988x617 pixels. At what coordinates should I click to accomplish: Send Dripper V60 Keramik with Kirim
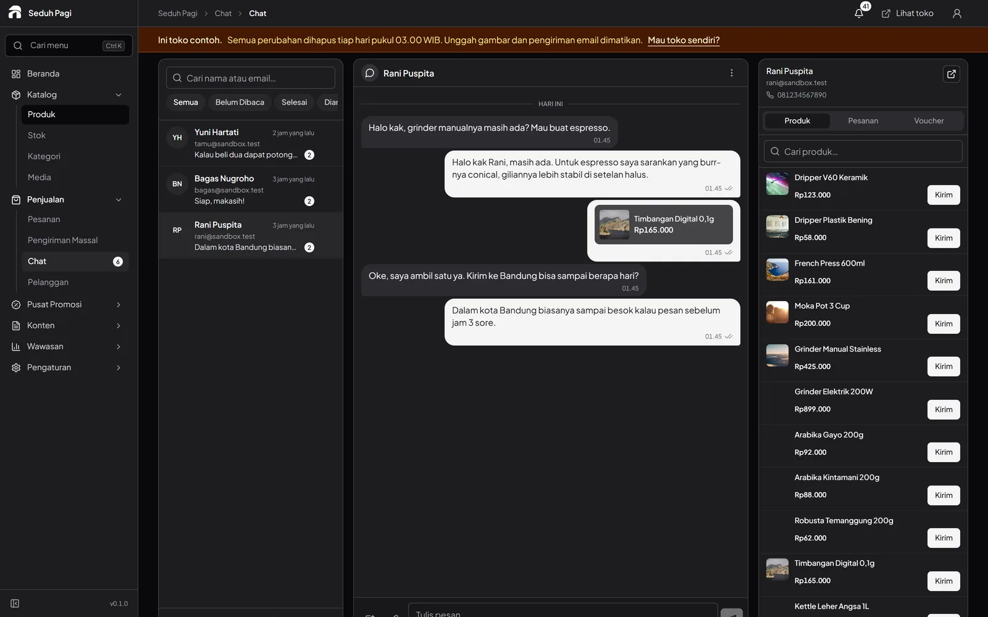944,195
